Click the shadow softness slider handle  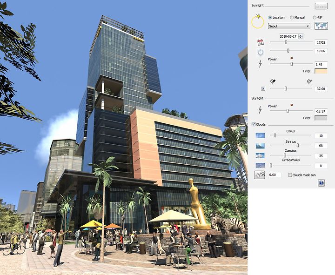[286, 88]
